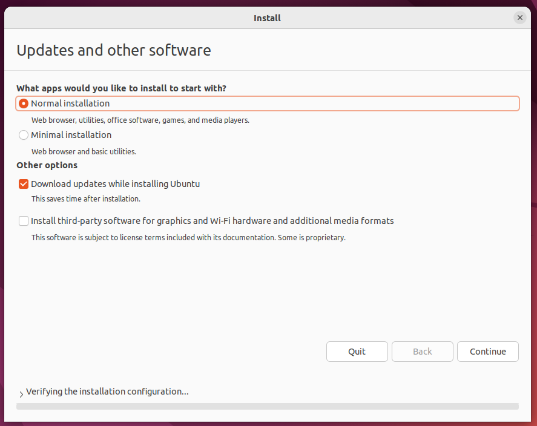
Task: Click 'What apps would you like to install' question
Action: (x=121, y=88)
